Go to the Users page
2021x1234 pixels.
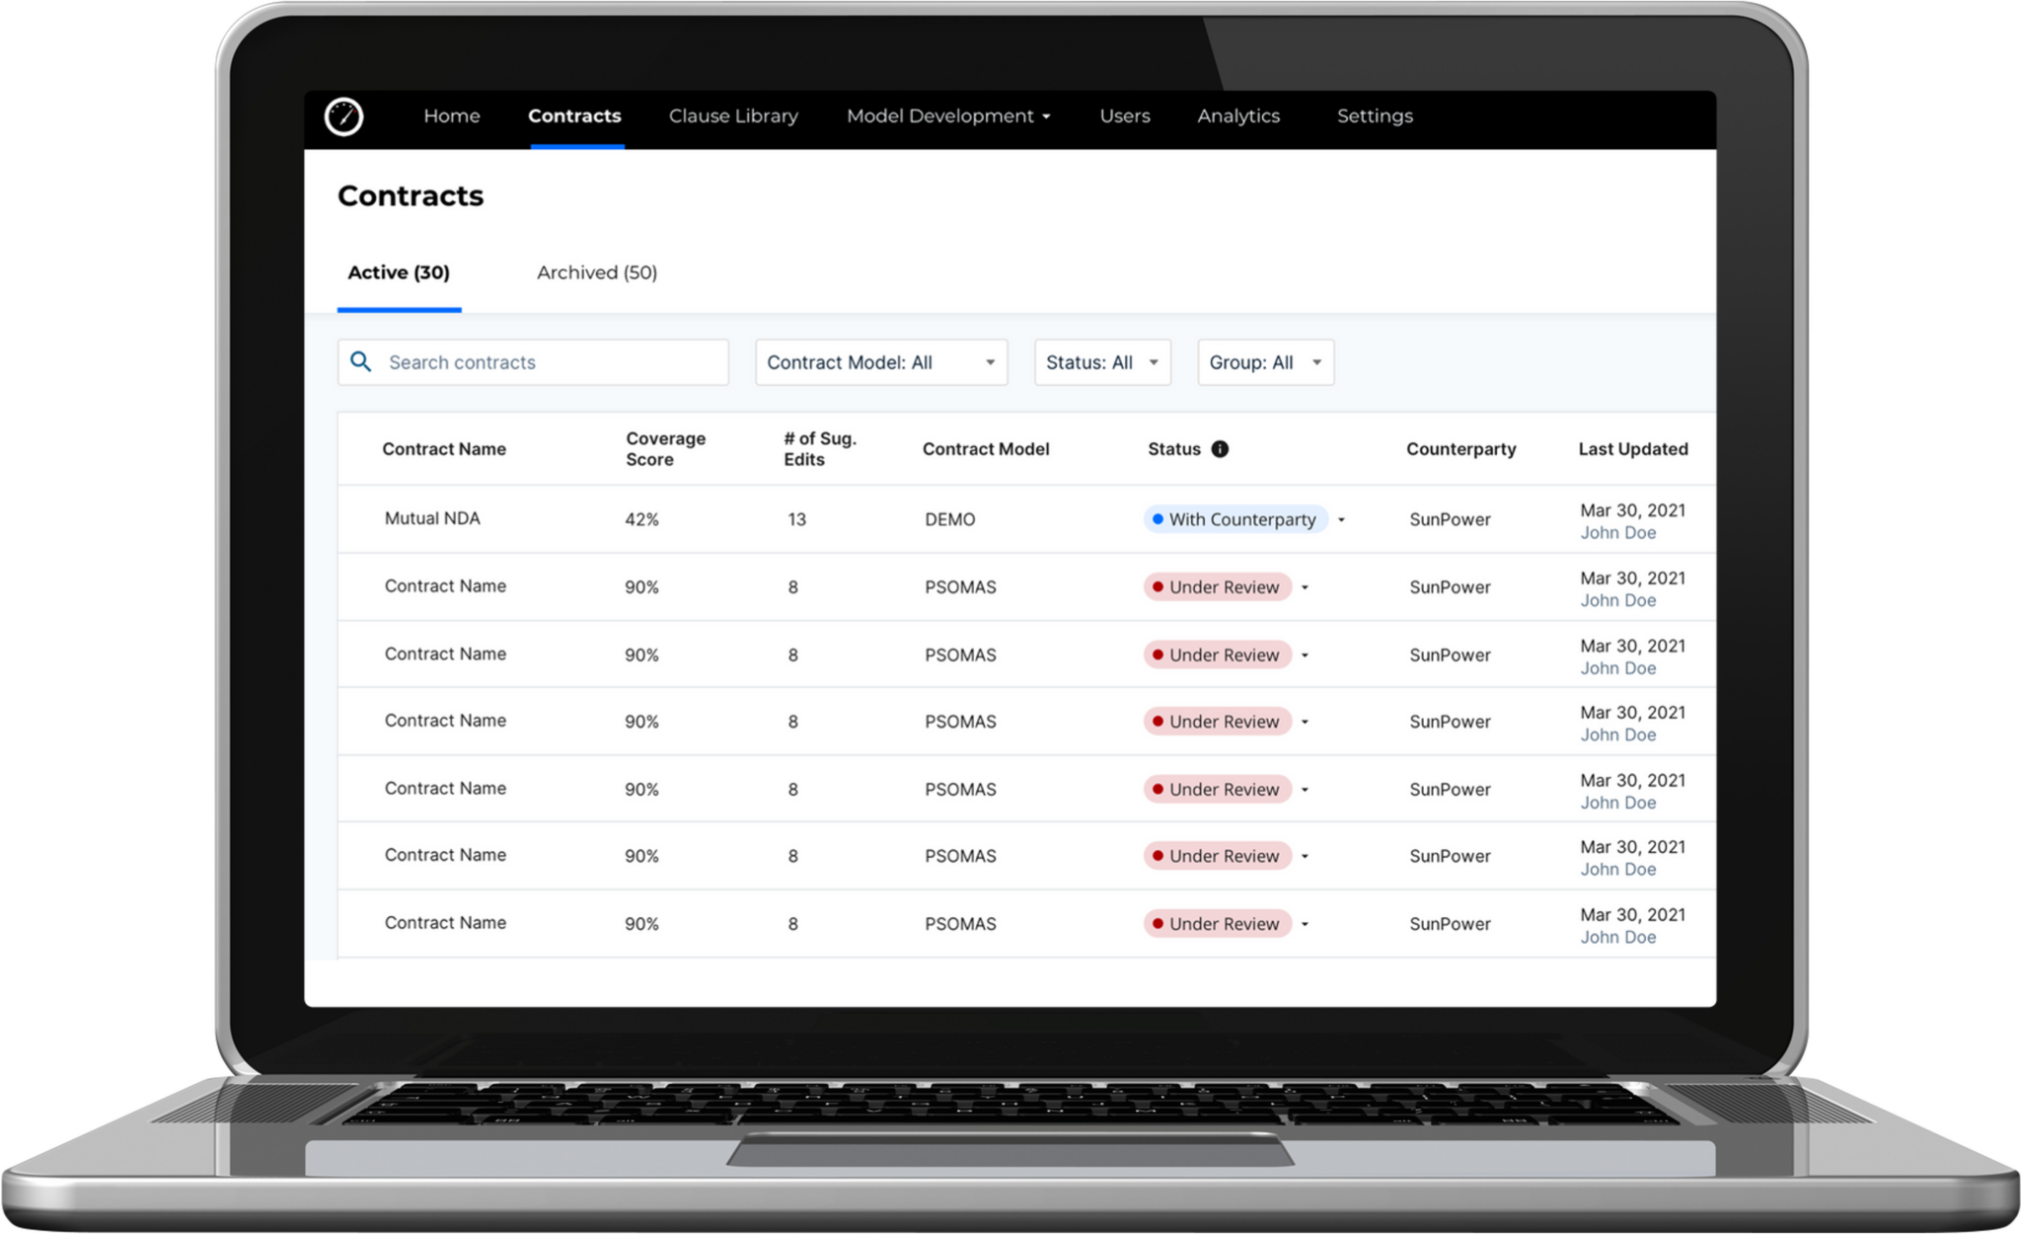[x=1124, y=116]
